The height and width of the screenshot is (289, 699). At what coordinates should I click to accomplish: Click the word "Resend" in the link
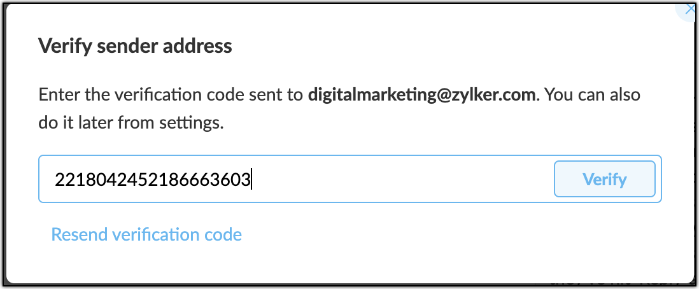point(79,234)
